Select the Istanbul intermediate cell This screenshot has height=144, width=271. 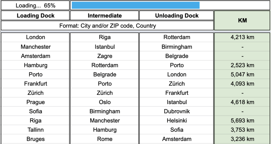[x=105, y=47]
